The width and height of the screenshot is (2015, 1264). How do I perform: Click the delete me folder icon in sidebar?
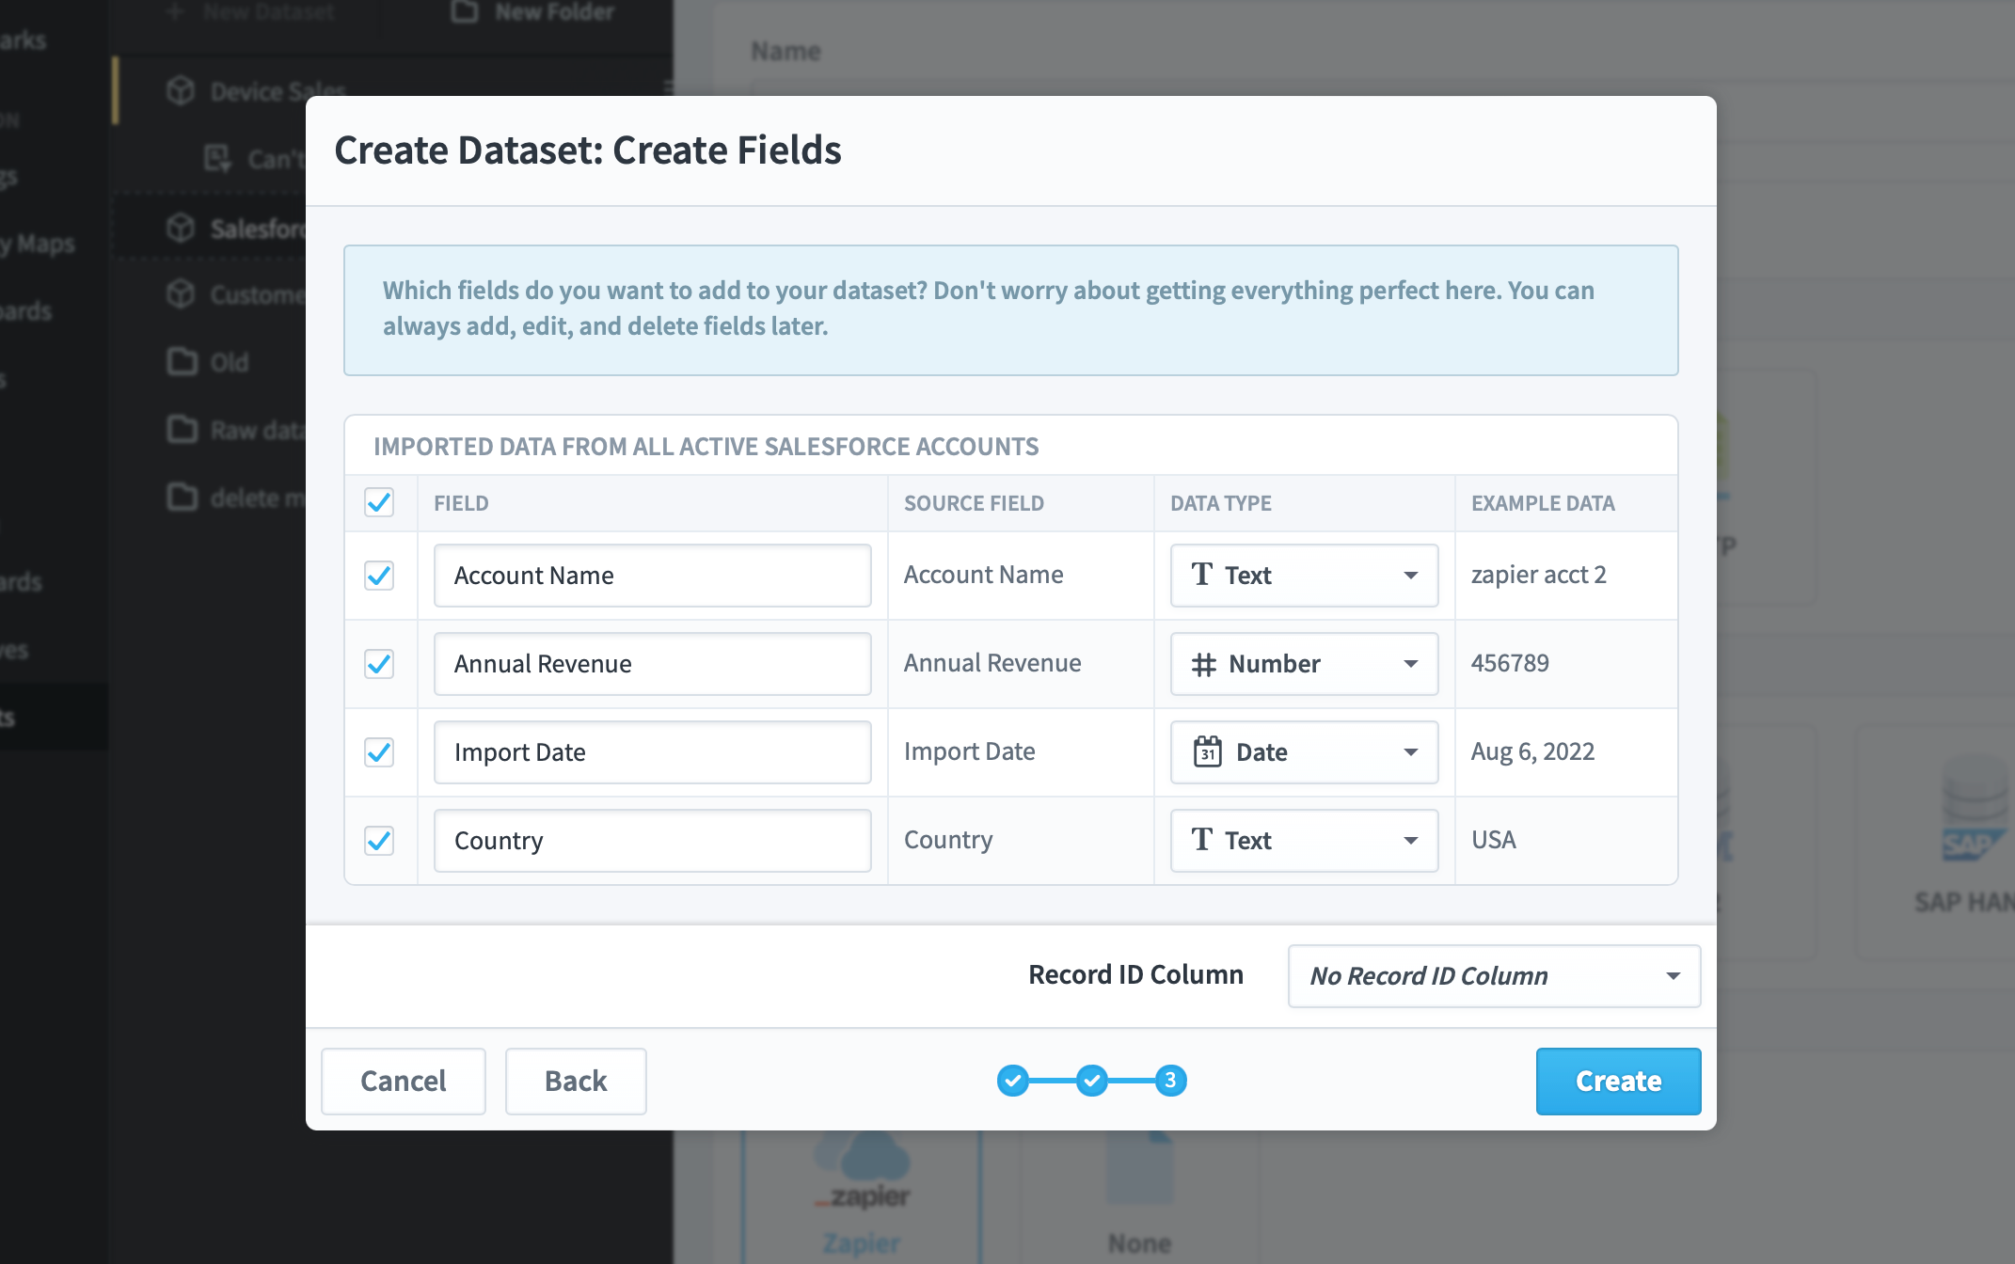coord(182,498)
